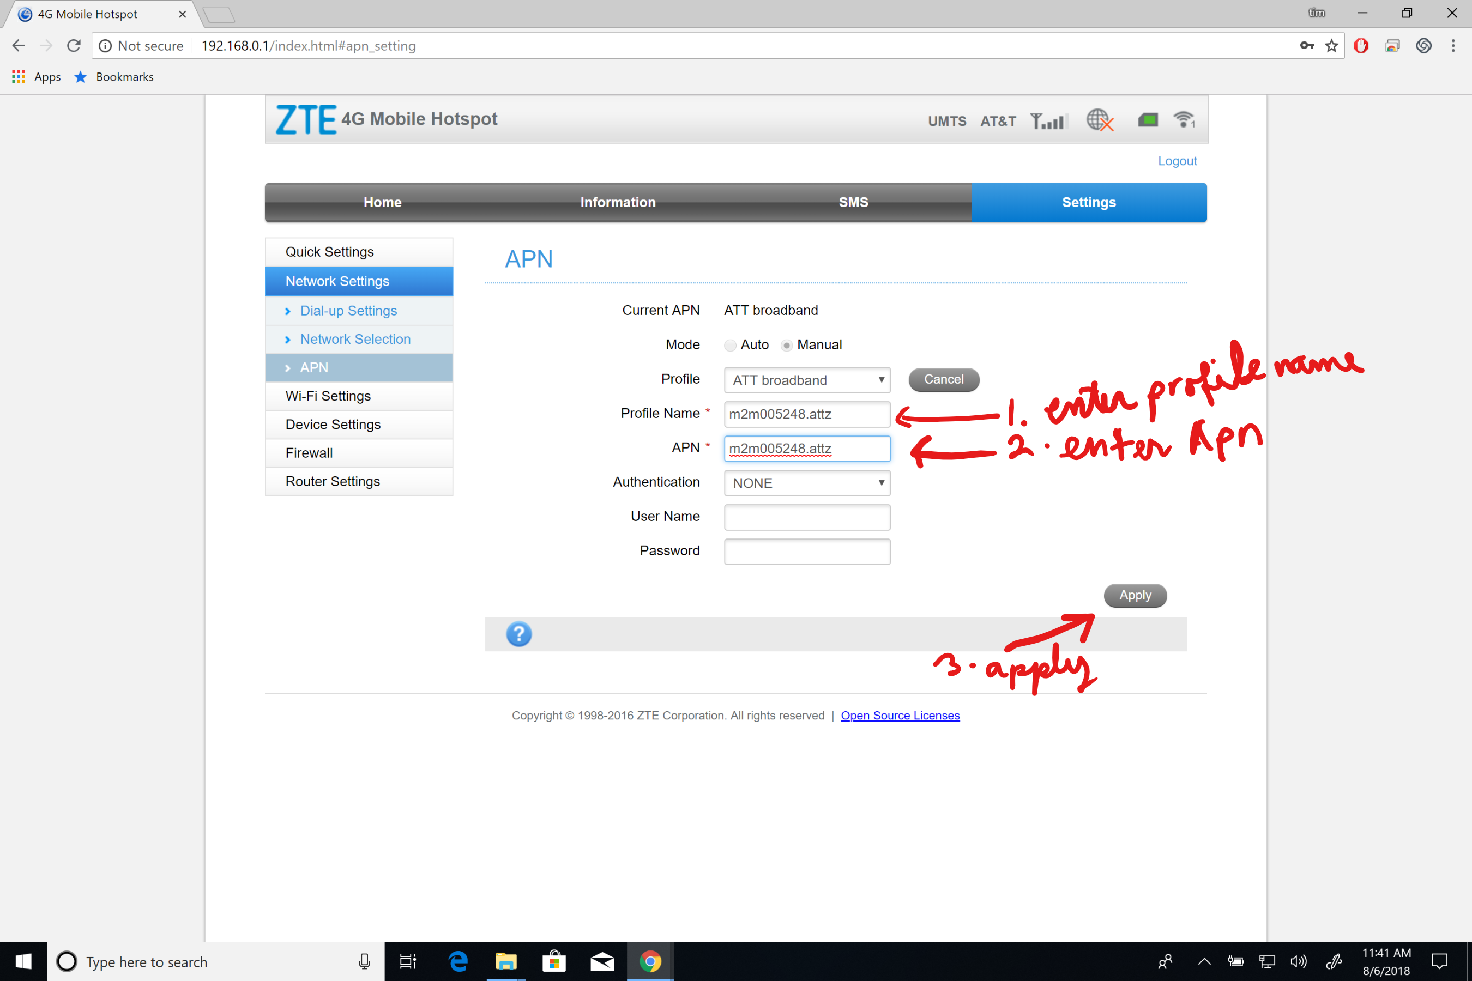Image resolution: width=1472 pixels, height=981 pixels.
Task: Open the Settings tab
Action: [1089, 202]
